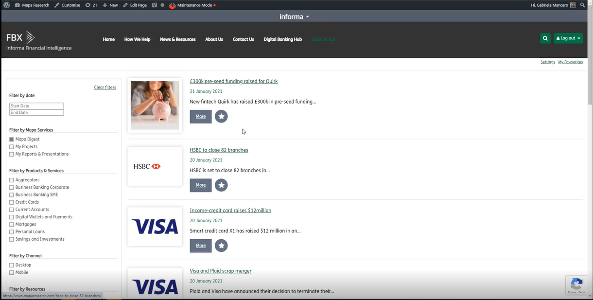The height and width of the screenshot is (300, 593).
Task: Click New in the admin bar
Action: pyautogui.click(x=110, y=5)
